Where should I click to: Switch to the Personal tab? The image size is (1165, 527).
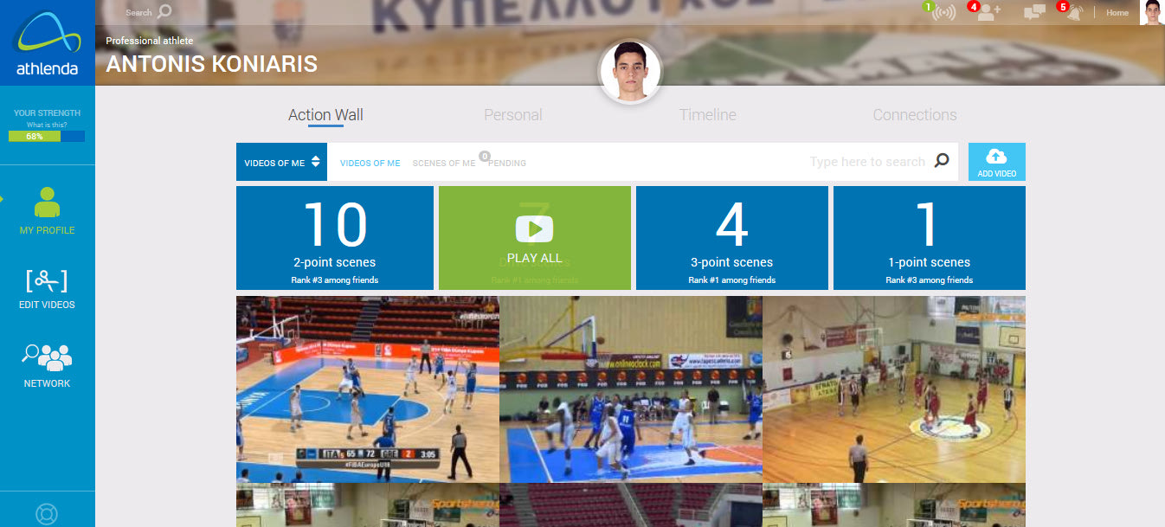pos(512,115)
